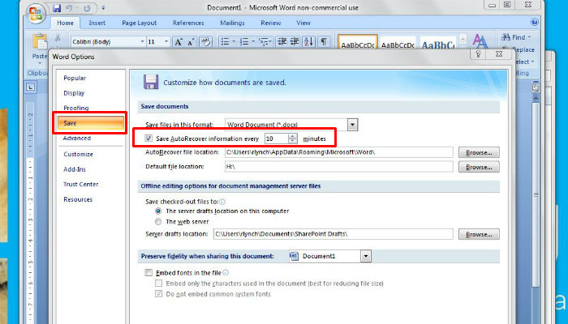
Task: Click the Sort icon
Action: [x=308, y=41]
